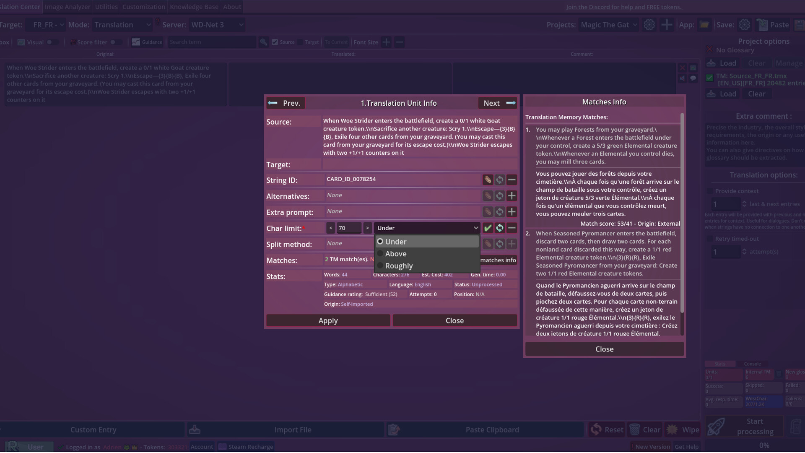Uncheck the Source checkbox
Image resolution: width=805 pixels, height=453 pixels.
pyautogui.click(x=275, y=42)
